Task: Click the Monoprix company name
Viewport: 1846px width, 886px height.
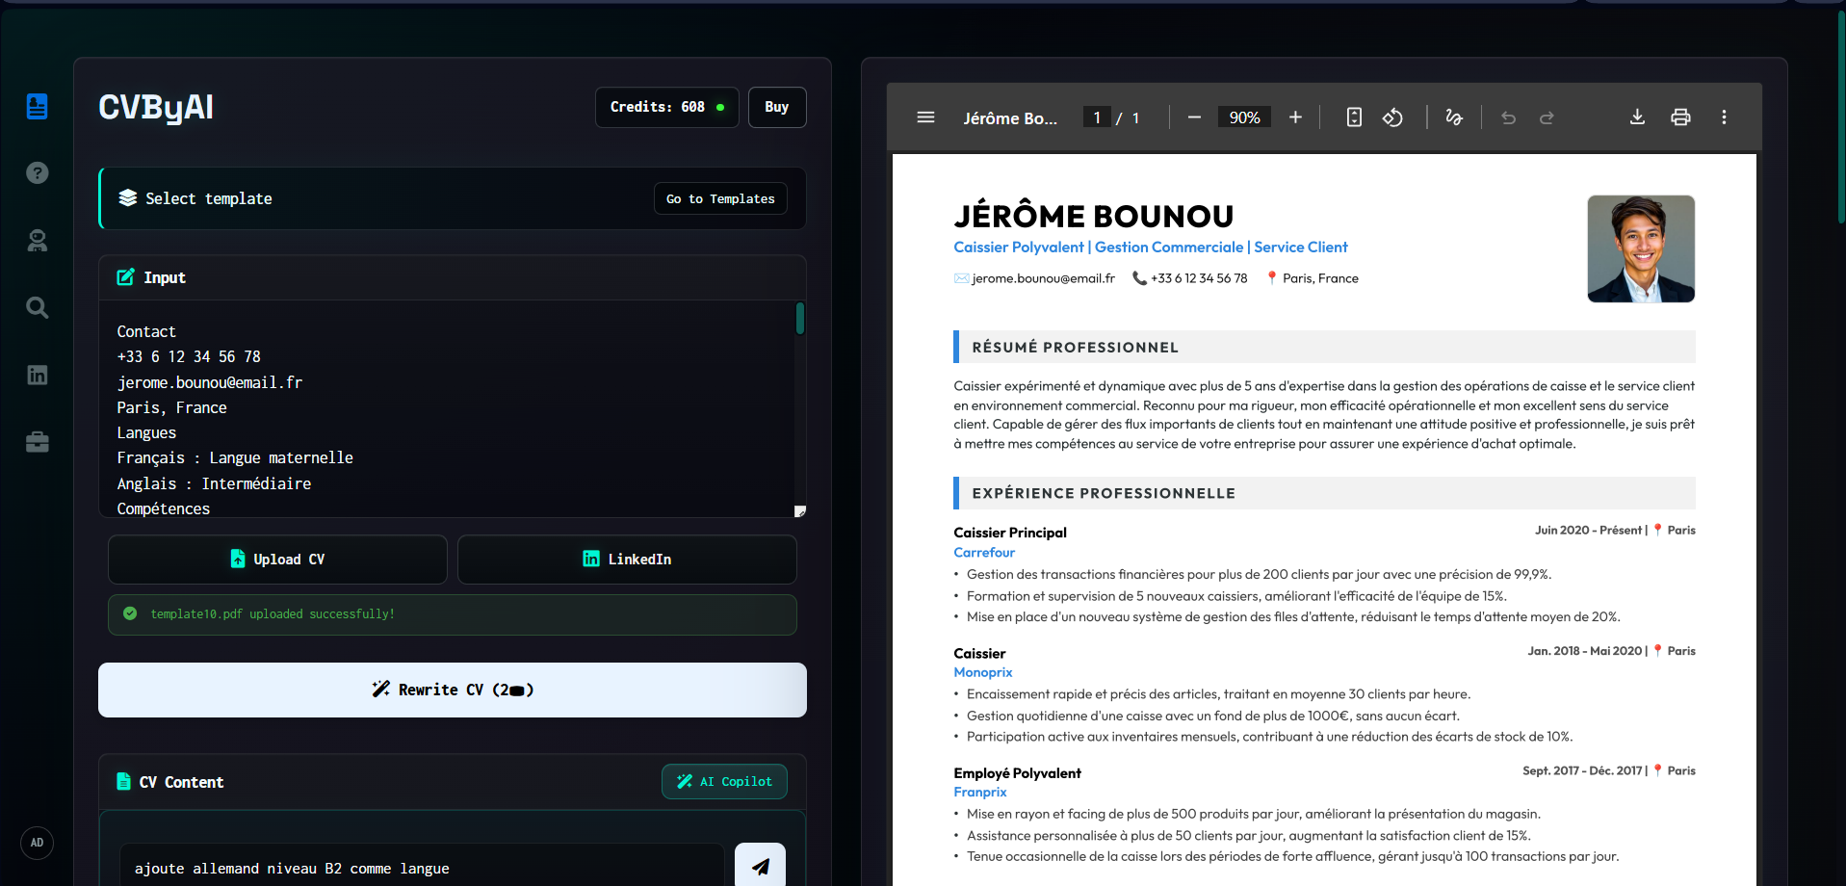Action: (x=983, y=672)
